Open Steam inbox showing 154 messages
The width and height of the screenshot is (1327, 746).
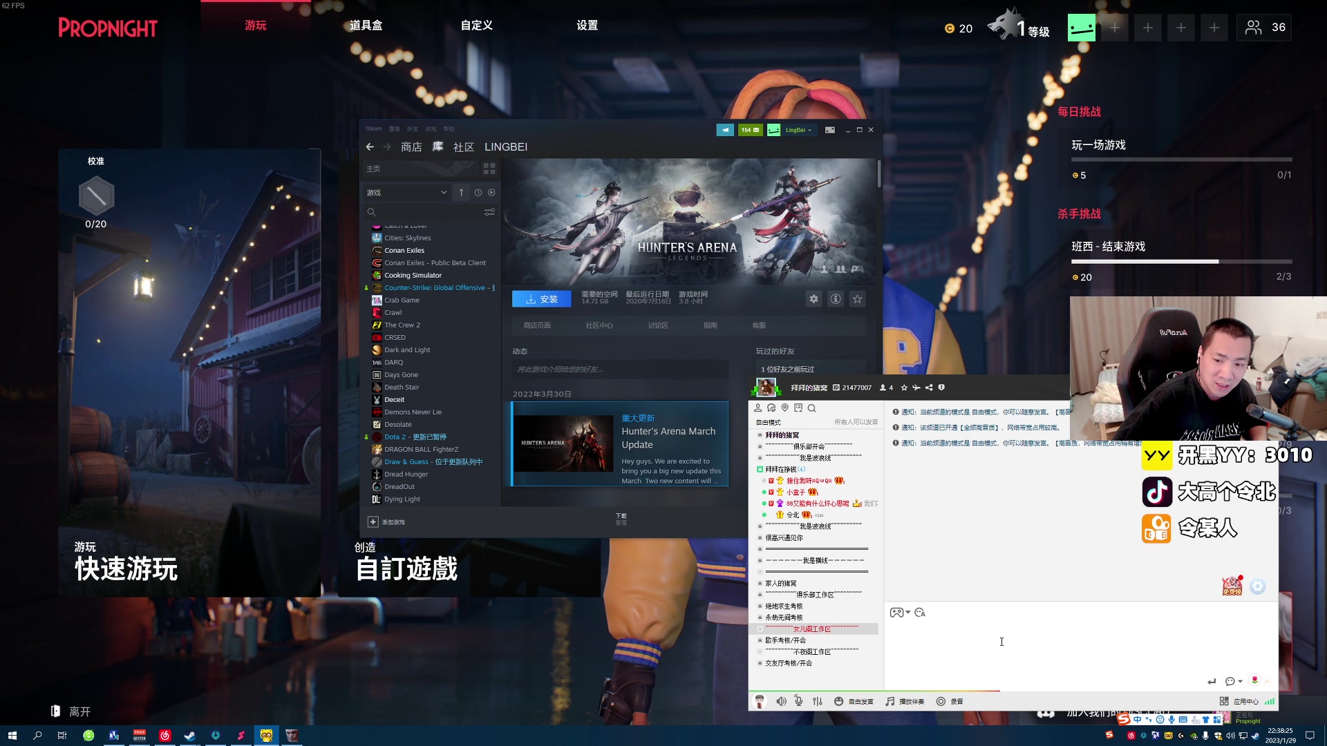[x=750, y=130]
